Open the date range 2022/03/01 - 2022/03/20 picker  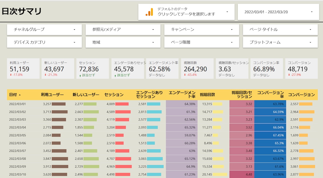pos(278,12)
